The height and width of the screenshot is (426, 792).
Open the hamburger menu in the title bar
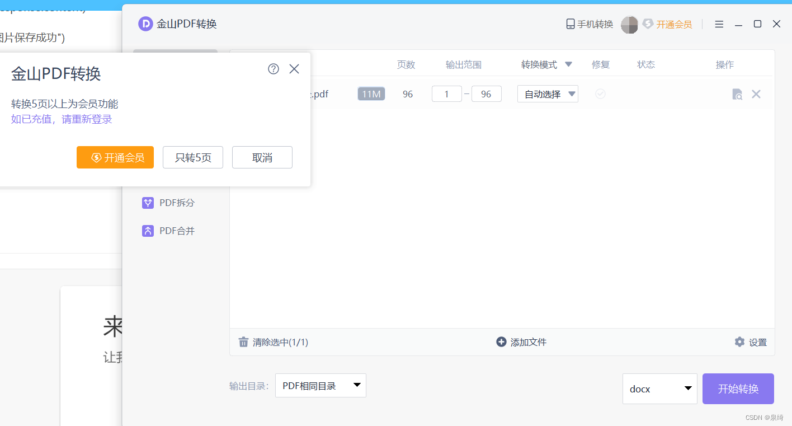(719, 24)
